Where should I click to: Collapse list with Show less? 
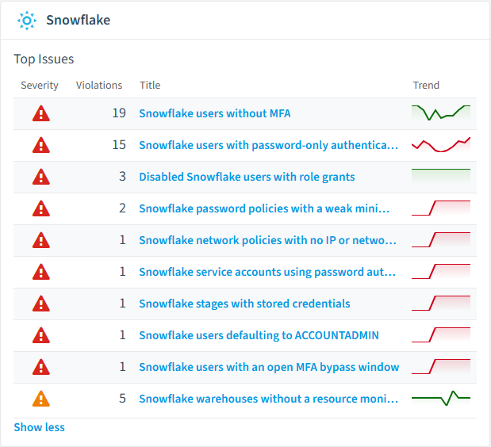point(39,427)
